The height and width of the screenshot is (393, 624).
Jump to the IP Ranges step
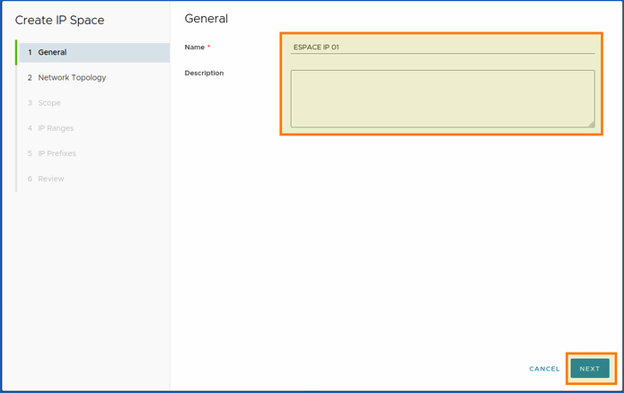pyautogui.click(x=56, y=127)
